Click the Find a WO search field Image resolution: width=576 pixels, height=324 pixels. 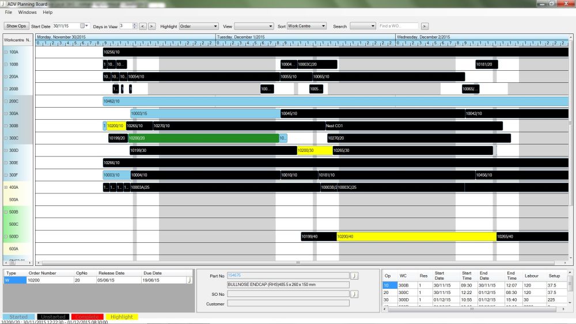tap(398, 26)
